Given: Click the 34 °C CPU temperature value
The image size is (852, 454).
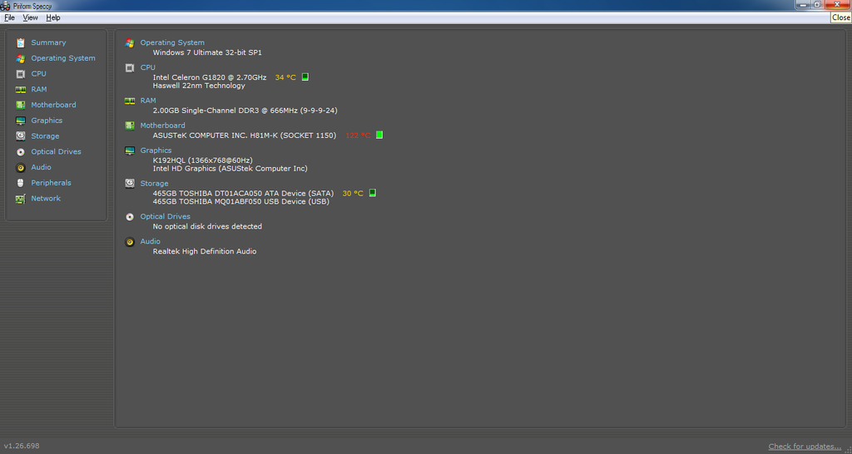Looking at the screenshot, I should pyautogui.click(x=285, y=77).
